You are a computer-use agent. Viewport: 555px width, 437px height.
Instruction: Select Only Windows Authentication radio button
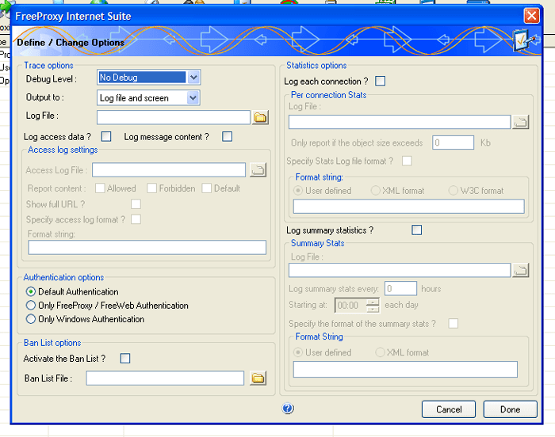point(31,319)
